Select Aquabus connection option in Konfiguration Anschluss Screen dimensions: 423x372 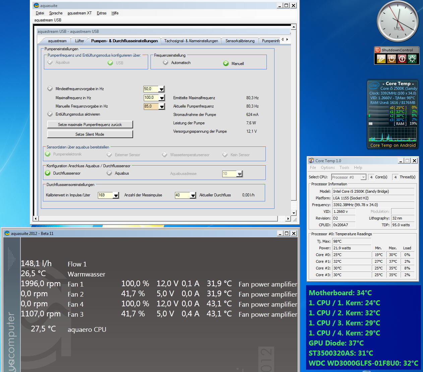(x=109, y=173)
